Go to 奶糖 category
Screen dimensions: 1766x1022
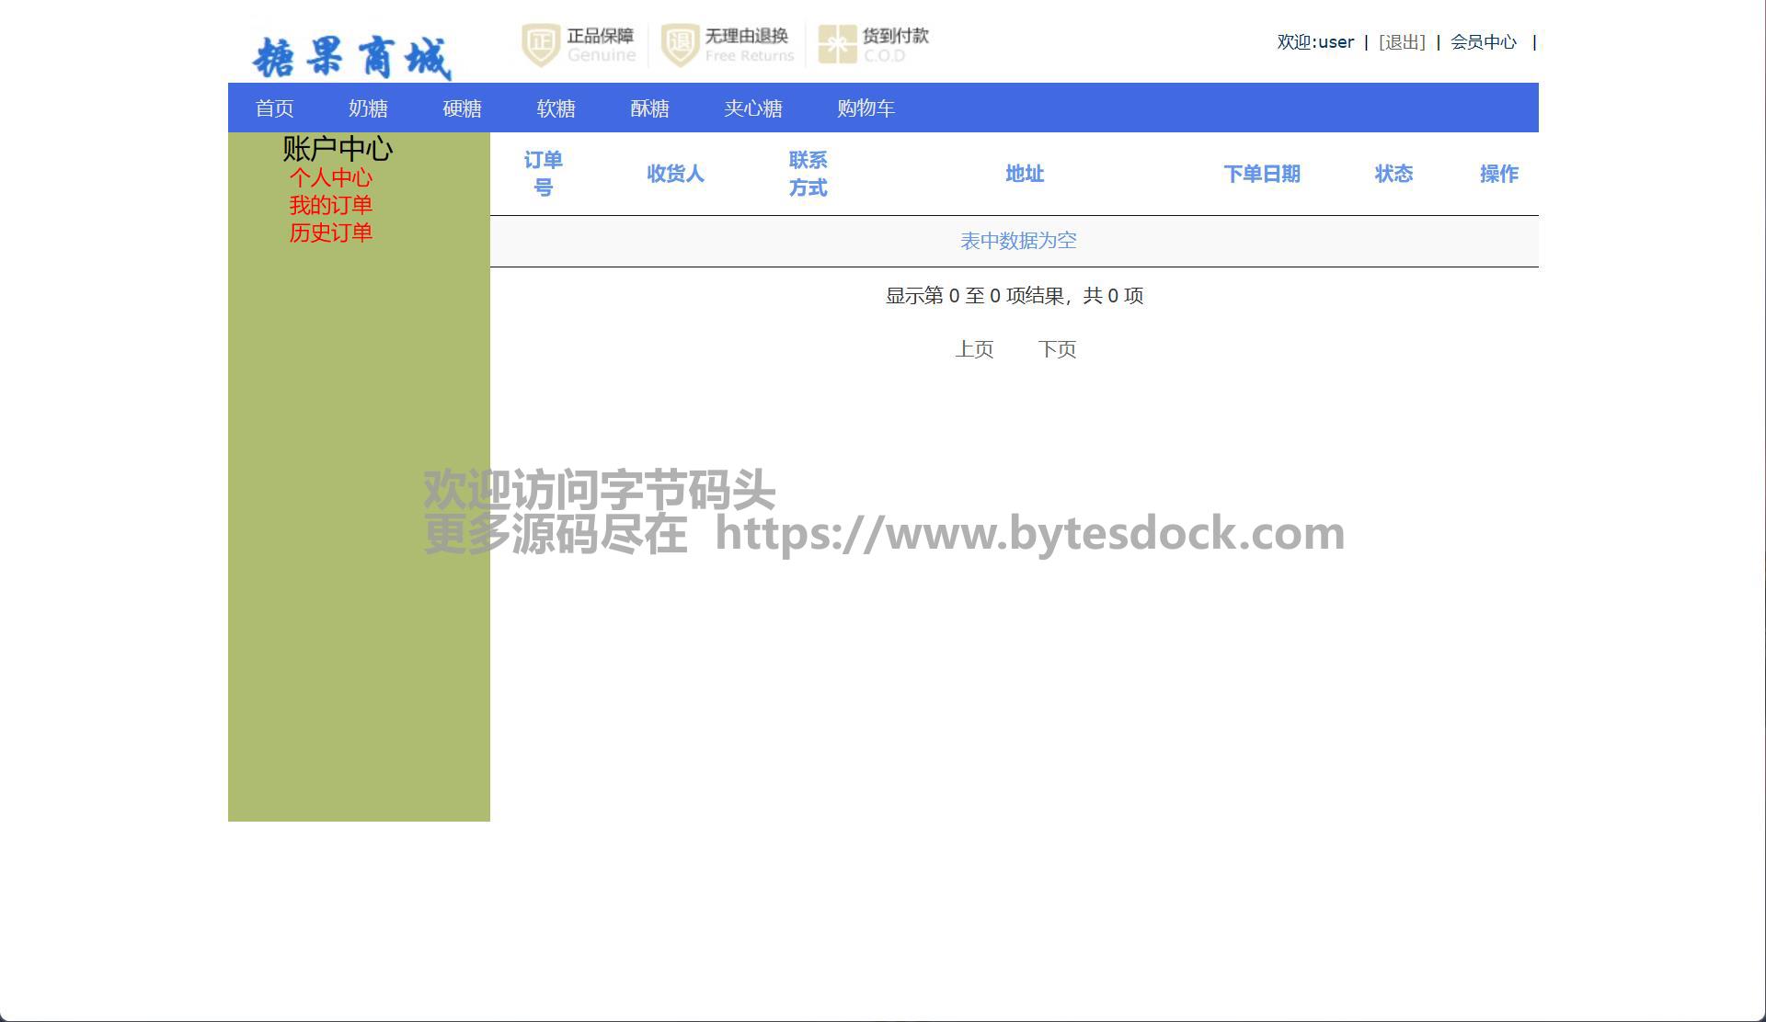click(x=368, y=108)
